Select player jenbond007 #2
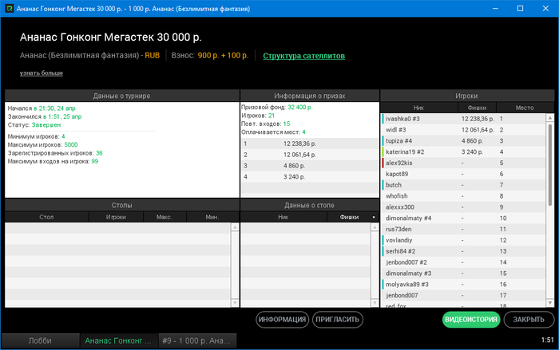Viewport: 559px width, 350px height. click(x=463, y=262)
